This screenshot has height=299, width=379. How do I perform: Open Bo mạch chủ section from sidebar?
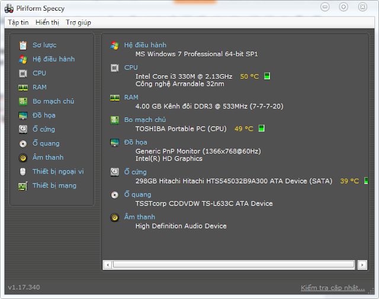[53, 101]
